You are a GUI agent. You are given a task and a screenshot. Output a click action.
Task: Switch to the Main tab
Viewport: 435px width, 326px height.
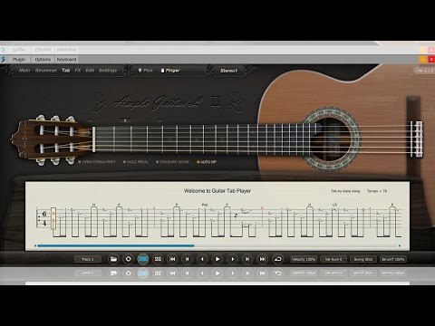click(x=24, y=71)
